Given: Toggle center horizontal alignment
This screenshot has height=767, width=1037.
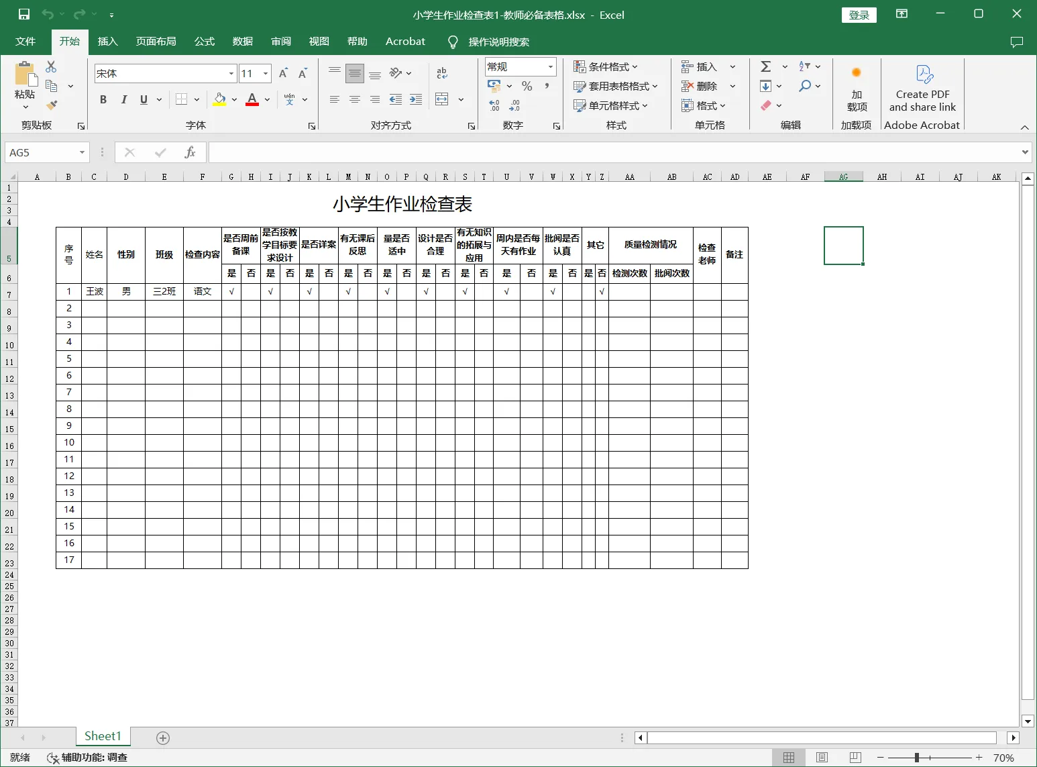Looking at the screenshot, I should (x=355, y=99).
